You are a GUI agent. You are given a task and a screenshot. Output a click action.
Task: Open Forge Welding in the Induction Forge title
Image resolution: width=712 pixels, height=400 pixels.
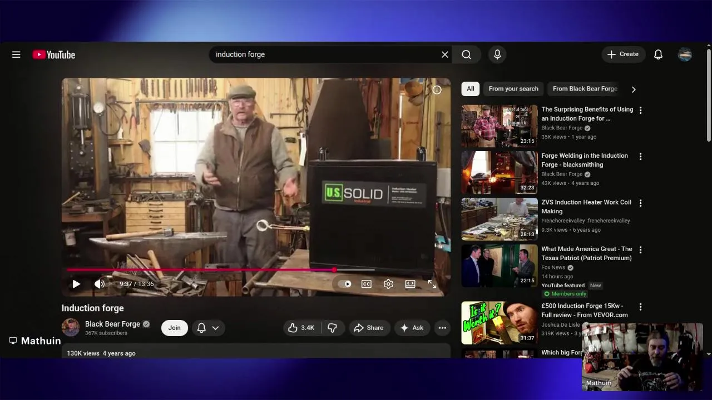585,160
